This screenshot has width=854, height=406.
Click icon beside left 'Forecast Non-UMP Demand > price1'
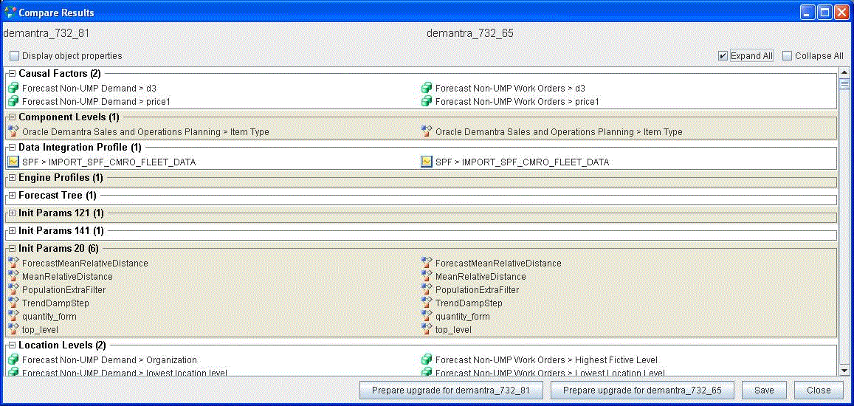[x=13, y=101]
